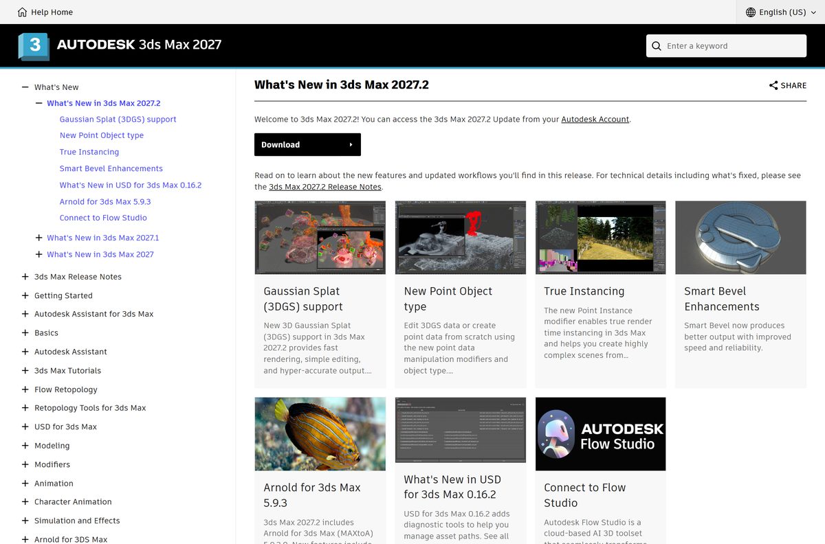Click the Share icon
Screen dimensions: 825x544
tap(773, 86)
